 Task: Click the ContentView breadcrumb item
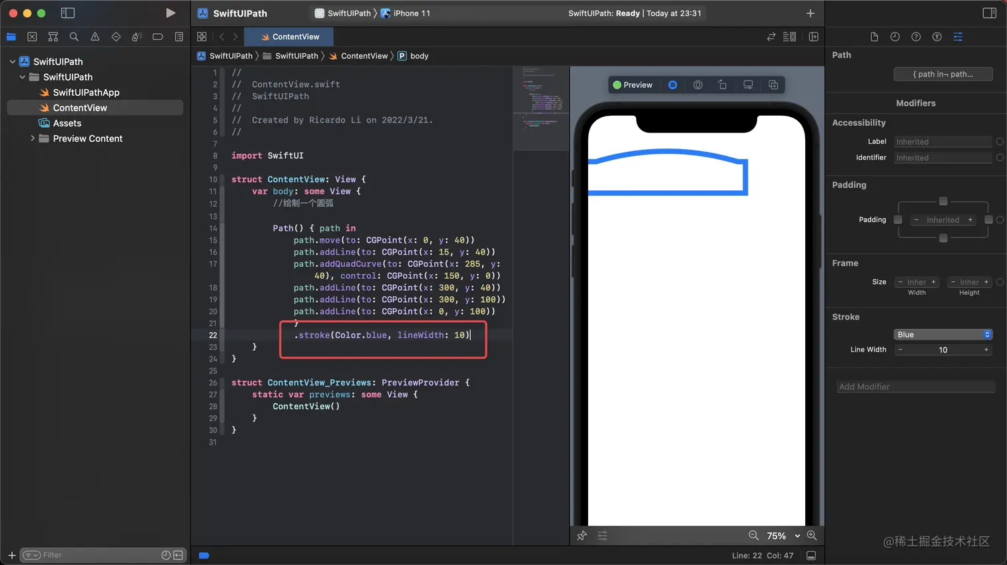358,56
